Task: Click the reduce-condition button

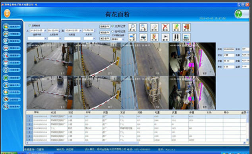Action: click(x=105, y=38)
